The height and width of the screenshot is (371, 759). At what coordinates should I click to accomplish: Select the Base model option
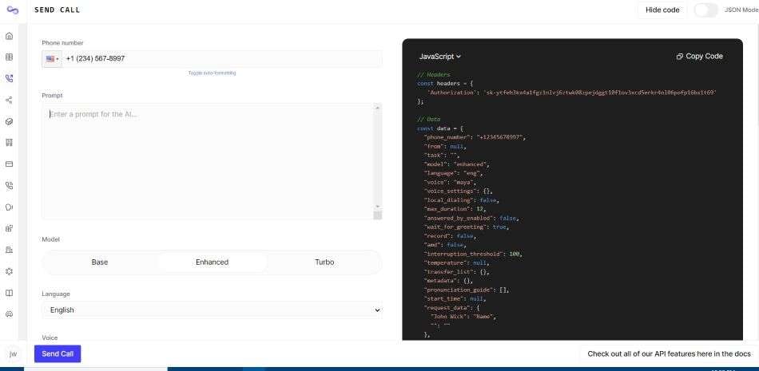100,262
